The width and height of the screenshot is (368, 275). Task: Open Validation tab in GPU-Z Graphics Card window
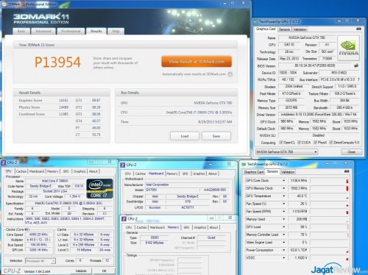coord(300,29)
